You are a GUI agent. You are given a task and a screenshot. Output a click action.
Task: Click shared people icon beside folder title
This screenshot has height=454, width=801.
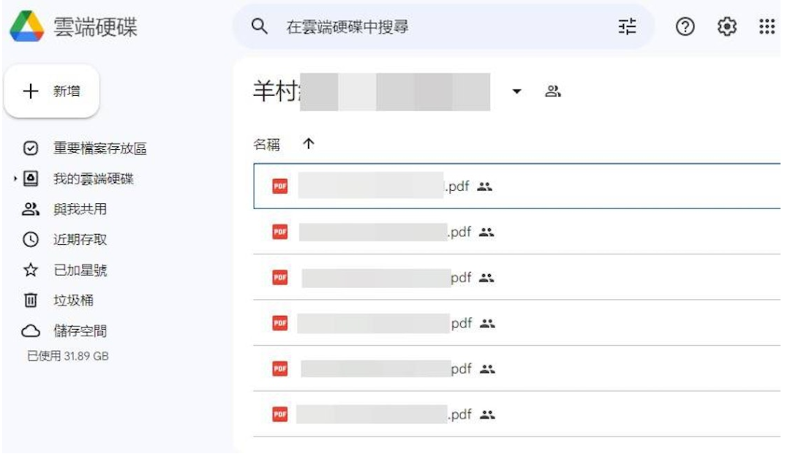pos(553,91)
